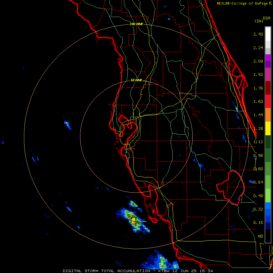Image resolution: width=273 pixels, height=273 pixels.
Task: Click the 100 NMI range ring label
Action: click(x=136, y=24)
